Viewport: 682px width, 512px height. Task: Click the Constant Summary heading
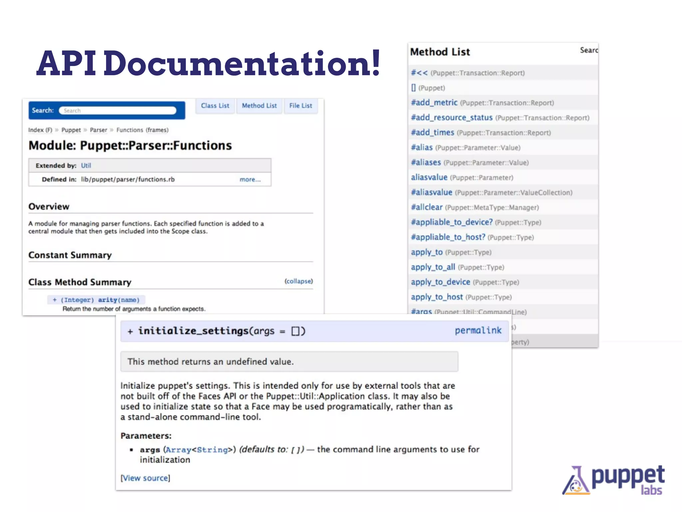[70, 255]
